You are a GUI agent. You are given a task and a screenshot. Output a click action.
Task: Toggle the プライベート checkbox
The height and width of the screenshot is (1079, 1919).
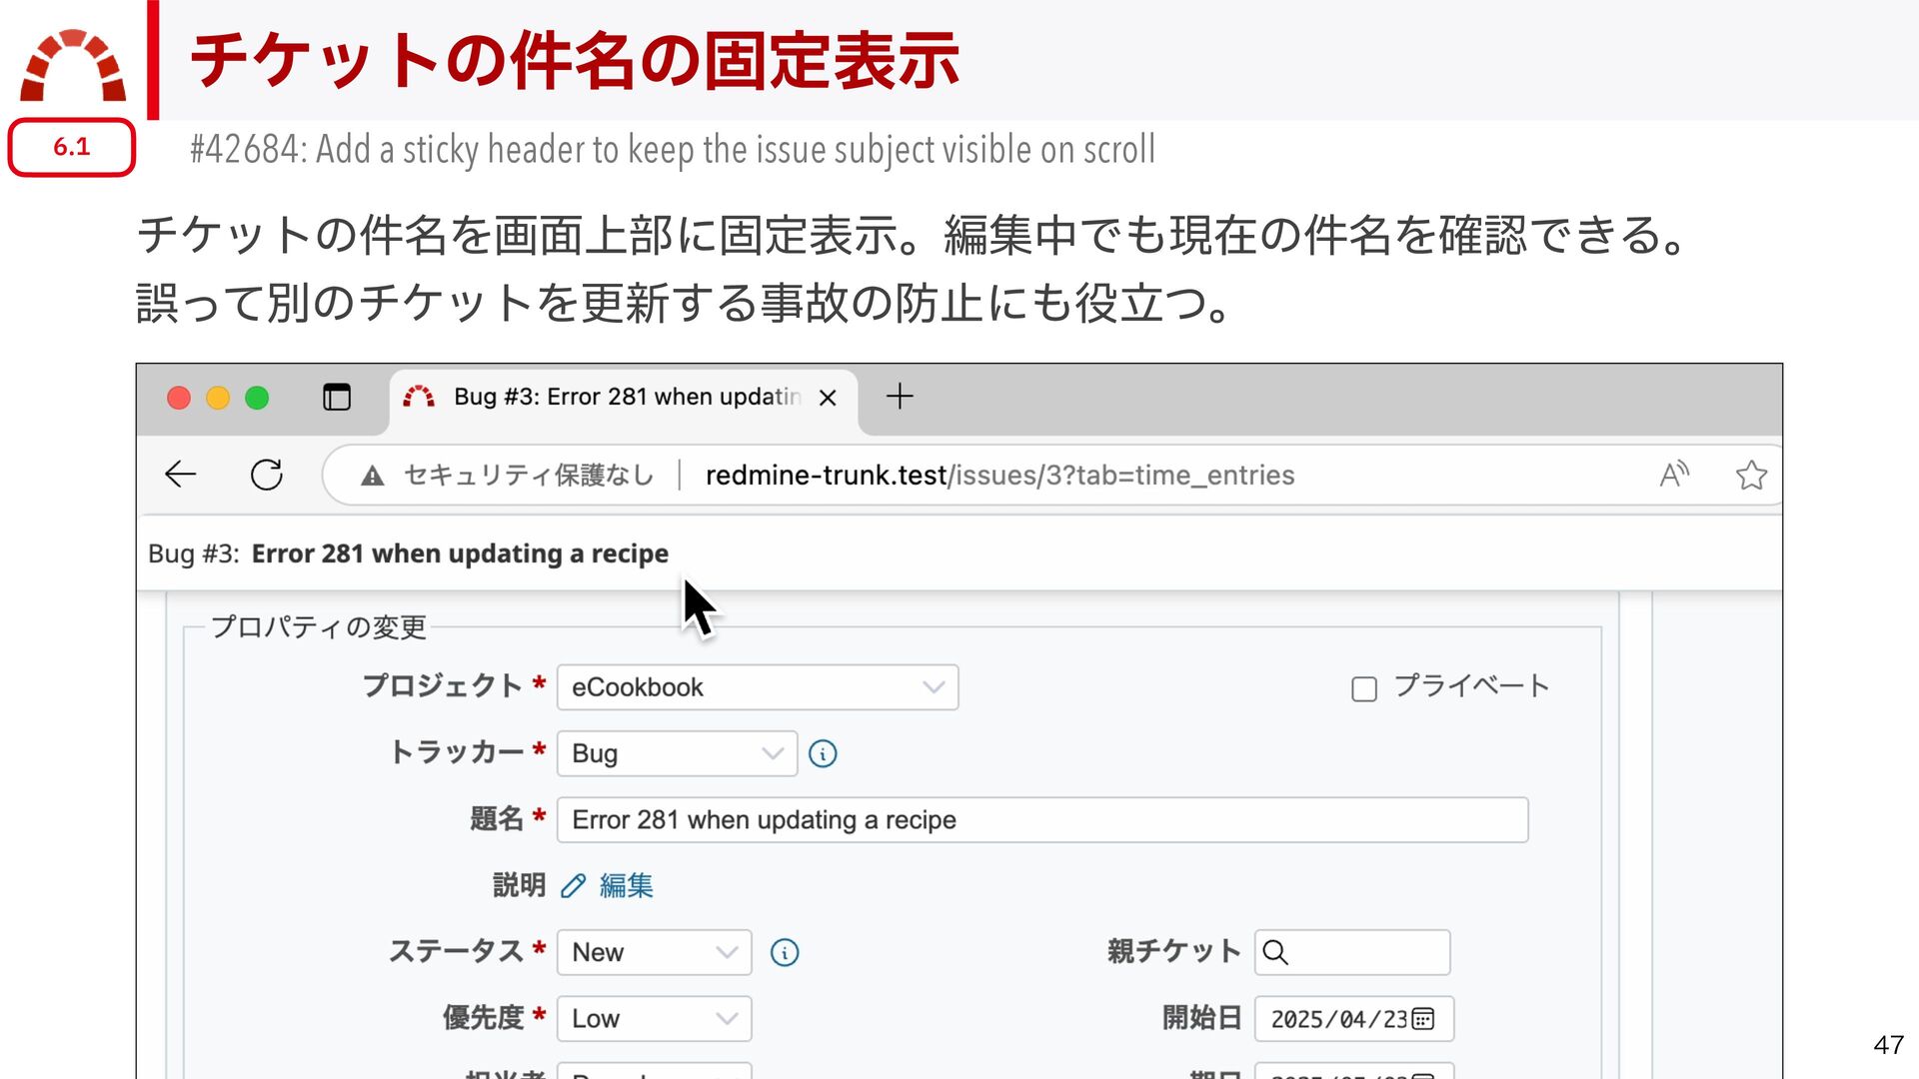click(1364, 688)
